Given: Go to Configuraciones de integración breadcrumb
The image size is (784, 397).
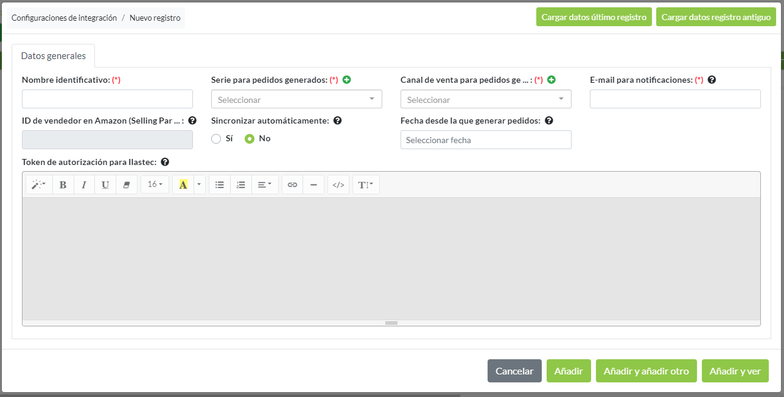Looking at the screenshot, I should 64,18.
